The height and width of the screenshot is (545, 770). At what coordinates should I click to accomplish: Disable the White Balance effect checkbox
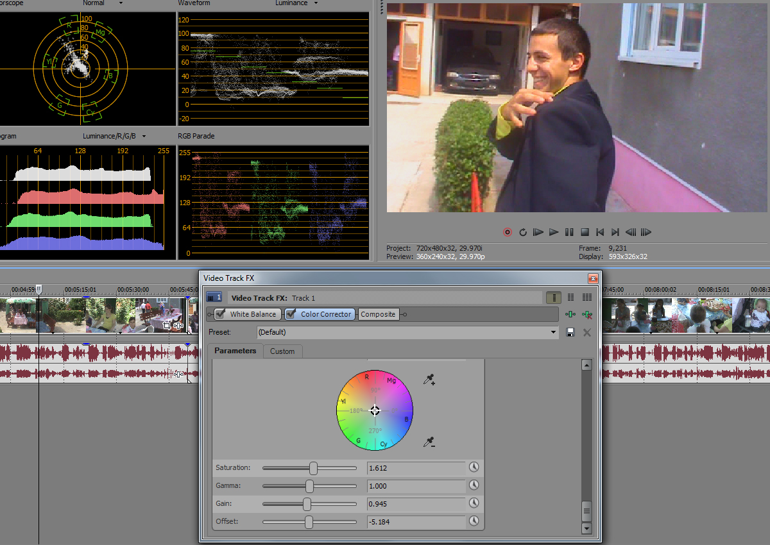221,314
